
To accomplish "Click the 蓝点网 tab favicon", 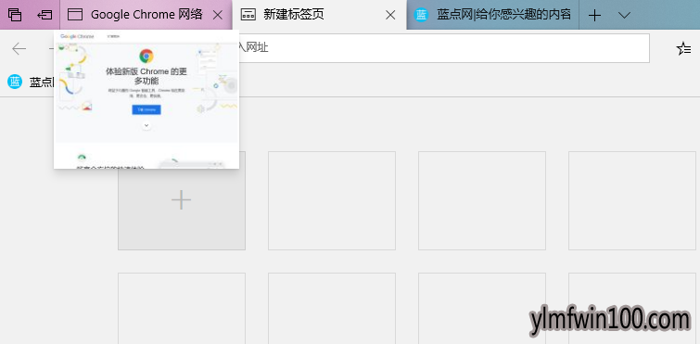I will 422,15.
